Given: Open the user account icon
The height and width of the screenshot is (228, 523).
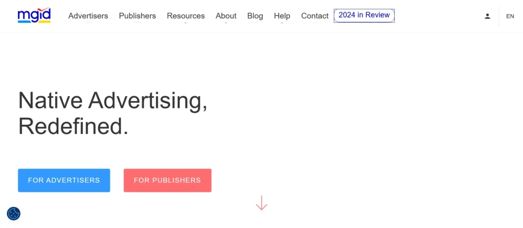Looking at the screenshot, I should 487,16.
